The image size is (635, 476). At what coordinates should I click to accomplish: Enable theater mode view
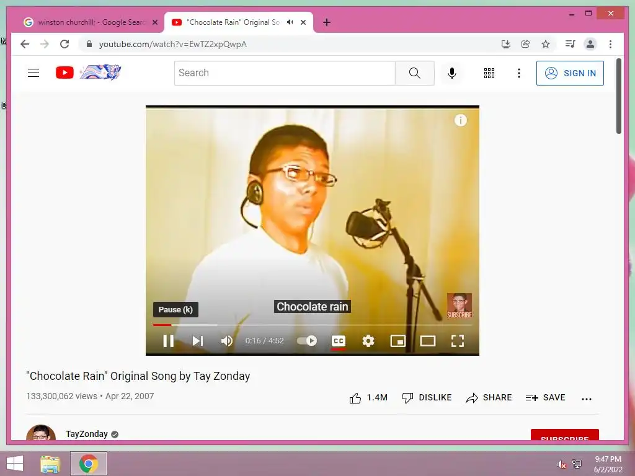pos(428,341)
